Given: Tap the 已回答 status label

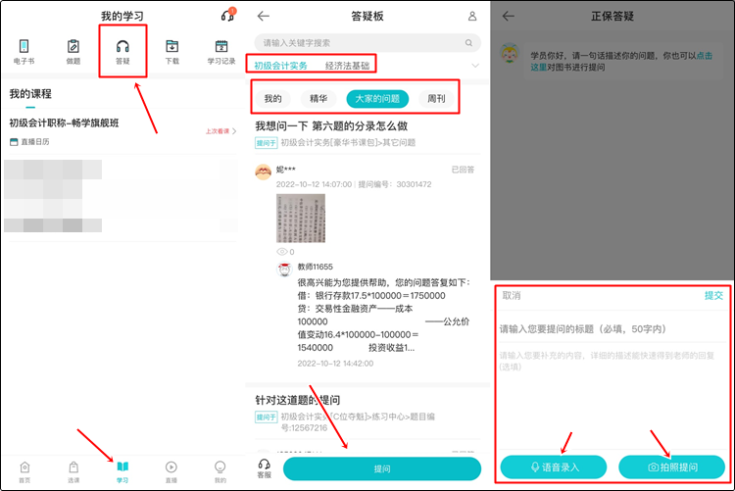Looking at the screenshot, I should coord(463,170).
